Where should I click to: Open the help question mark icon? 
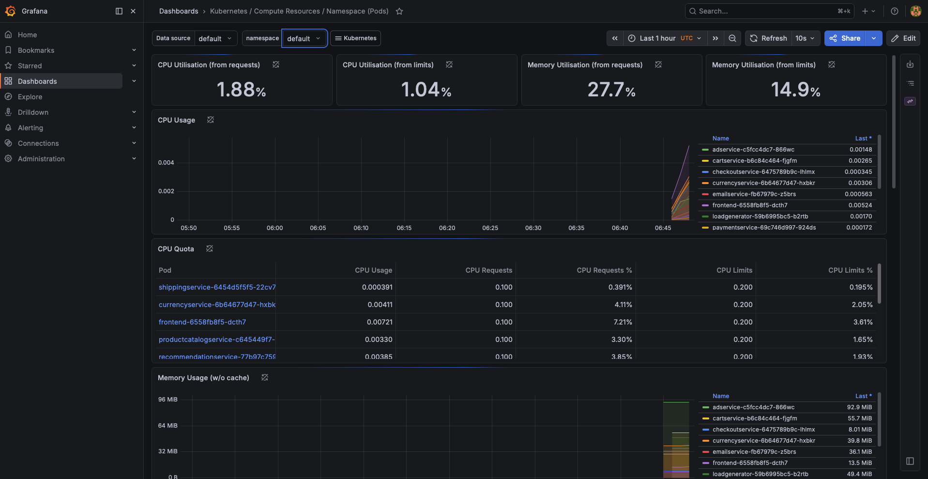[895, 11]
